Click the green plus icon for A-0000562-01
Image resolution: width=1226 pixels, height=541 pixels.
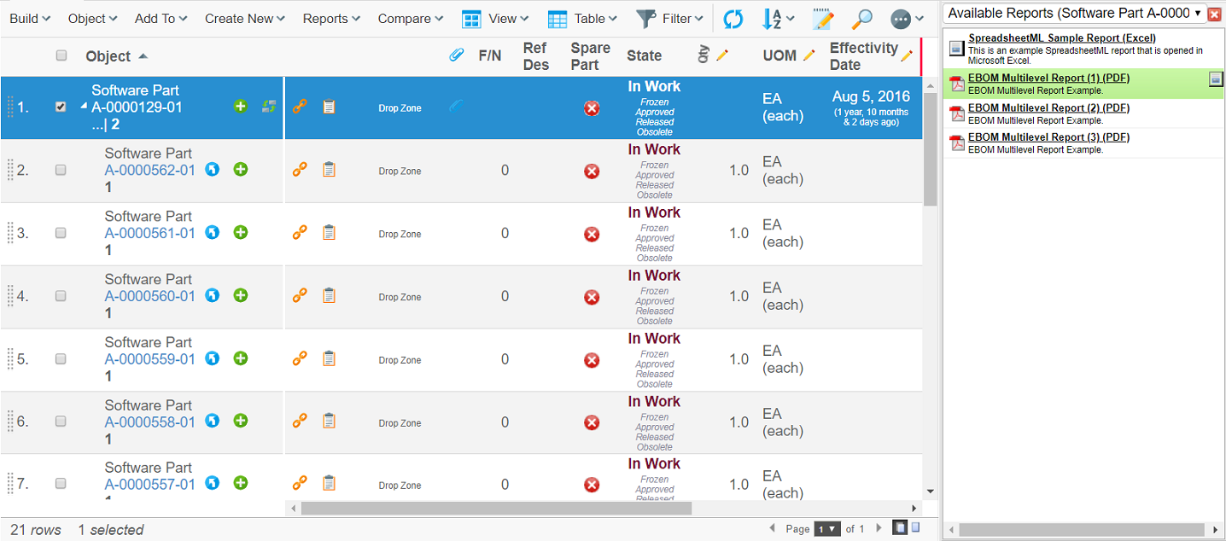tap(241, 170)
